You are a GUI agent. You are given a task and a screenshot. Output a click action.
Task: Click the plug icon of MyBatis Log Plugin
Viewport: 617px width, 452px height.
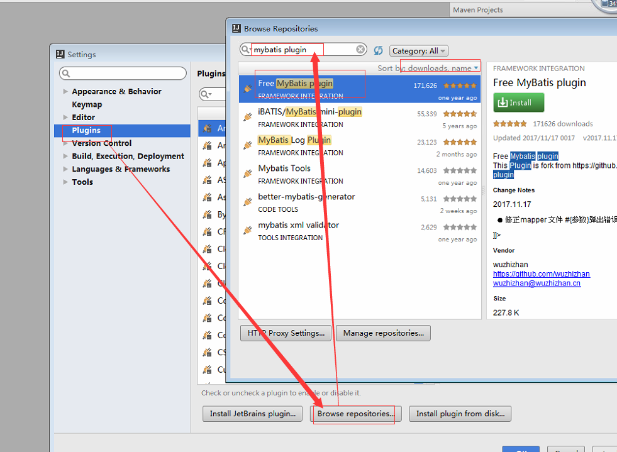coord(248,145)
